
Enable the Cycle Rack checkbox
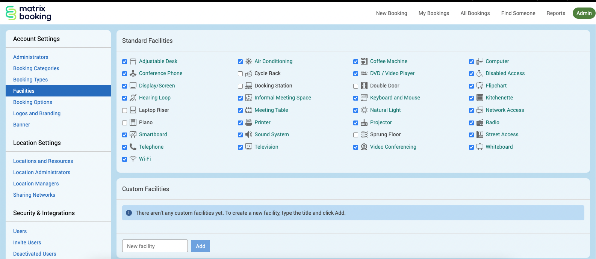click(240, 74)
